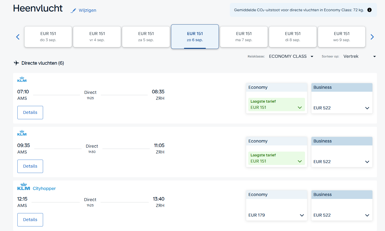Select the ma 7 sep. date tab
Image resolution: width=385 pixels, height=231 pixels.
click(244, 37)
